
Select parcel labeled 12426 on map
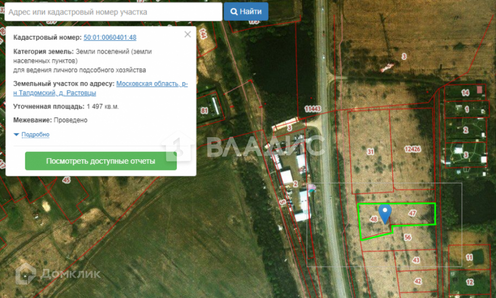(412, 149)
